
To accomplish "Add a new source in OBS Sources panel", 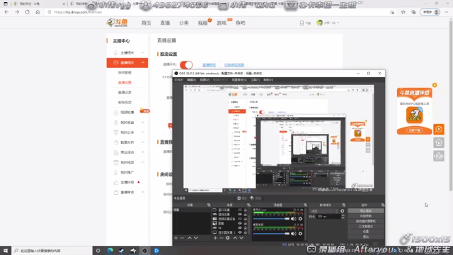I will coord(215,238).
